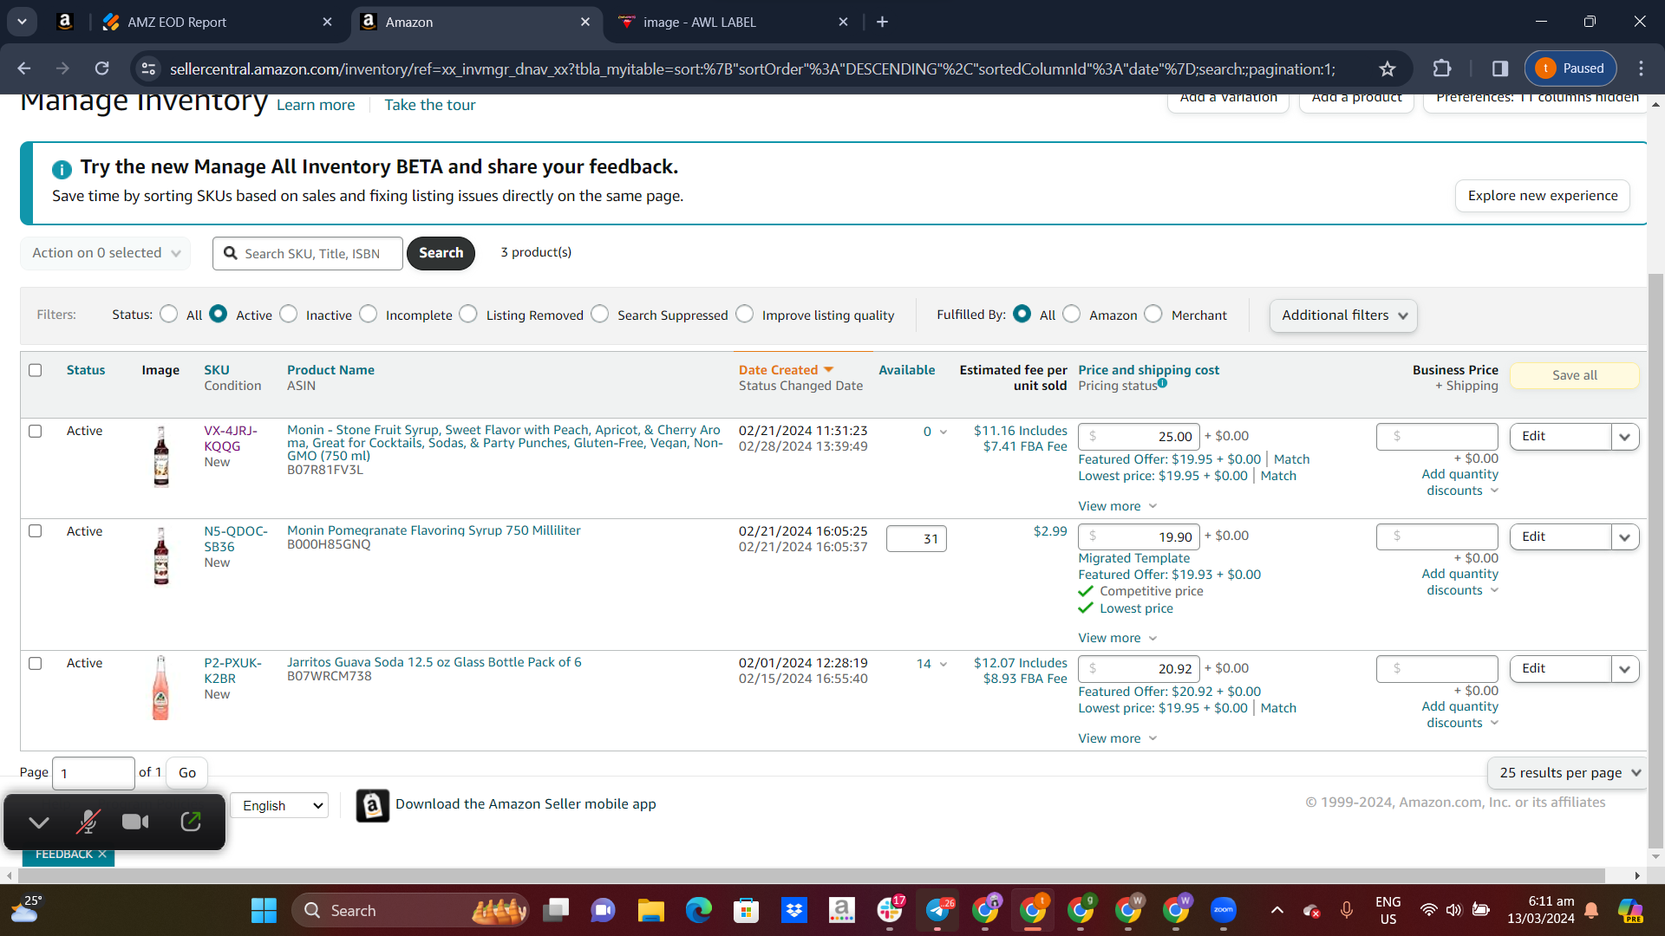1665x936 pixels.
Task: Select Amazon under Fulfilled By
Action: pos(1072,314)
